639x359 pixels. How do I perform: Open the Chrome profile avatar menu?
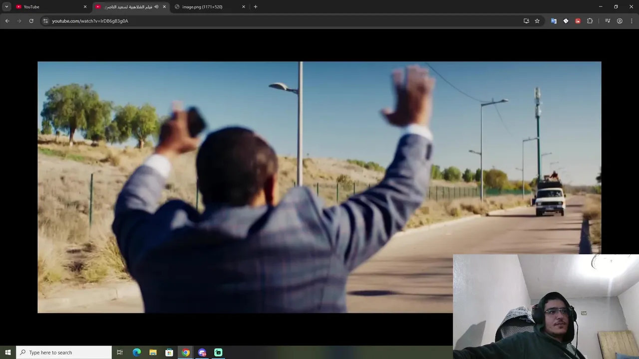620,21
